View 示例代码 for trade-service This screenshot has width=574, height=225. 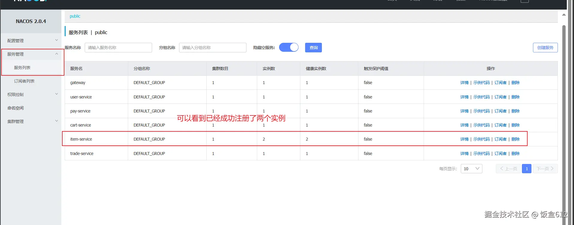pos(481,153)
